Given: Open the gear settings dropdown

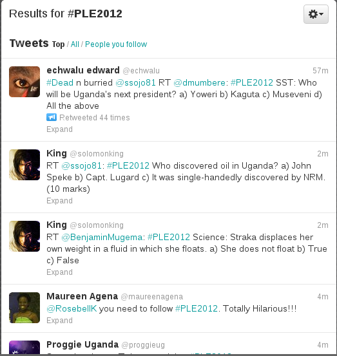Looking at the screenshot, I should pos(316,14).
